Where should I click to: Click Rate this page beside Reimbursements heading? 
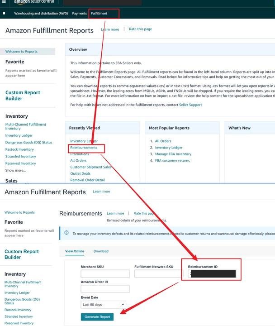coord(144,213)
